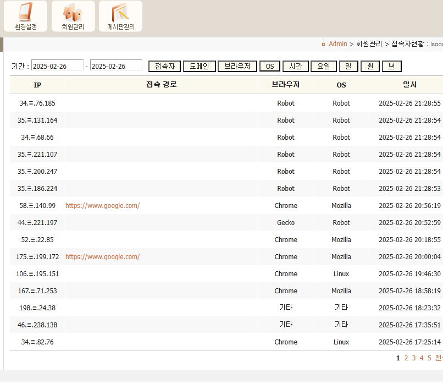Screen dimensions: 443x389
Task: Select IP 175.≡.199.172
Action: coord(37,257)
